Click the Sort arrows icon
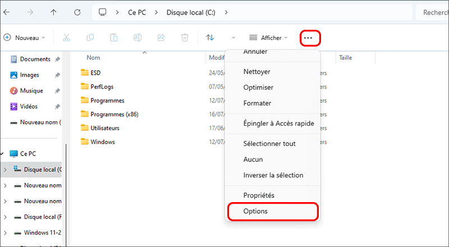 210,38
